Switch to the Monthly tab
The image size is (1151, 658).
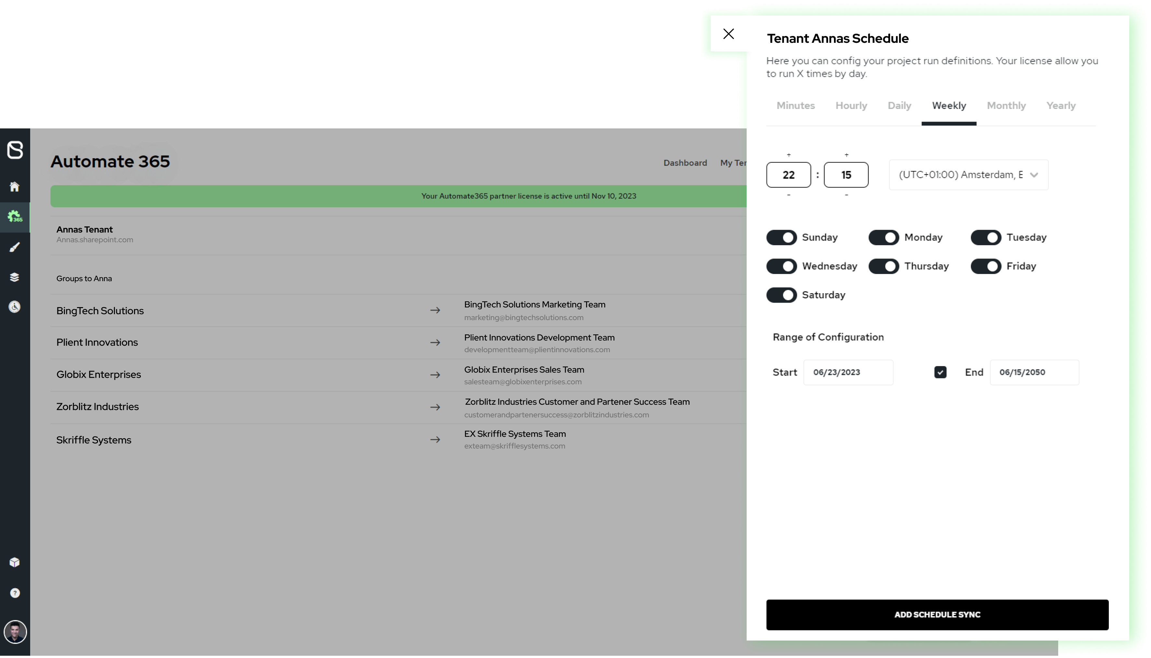pos(1007,106)
